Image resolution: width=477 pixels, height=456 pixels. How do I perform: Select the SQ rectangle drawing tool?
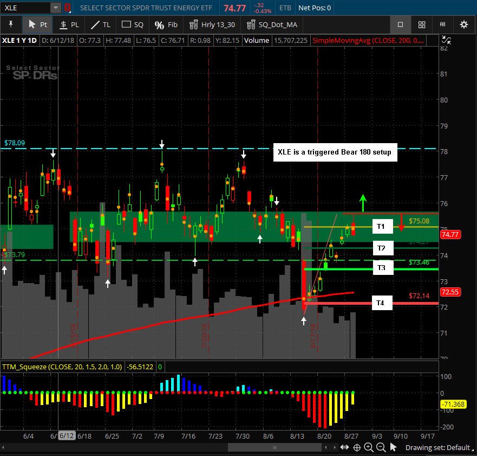pyautogui.click(x=132, y=25)
